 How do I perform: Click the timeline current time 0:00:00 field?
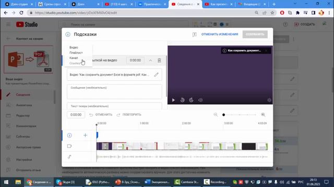pyautogui.click(x=76, y=115)
